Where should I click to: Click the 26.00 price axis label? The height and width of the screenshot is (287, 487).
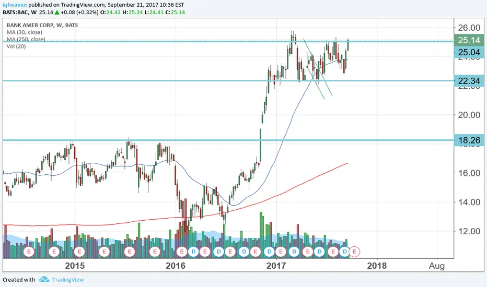[x=469, y=28]
